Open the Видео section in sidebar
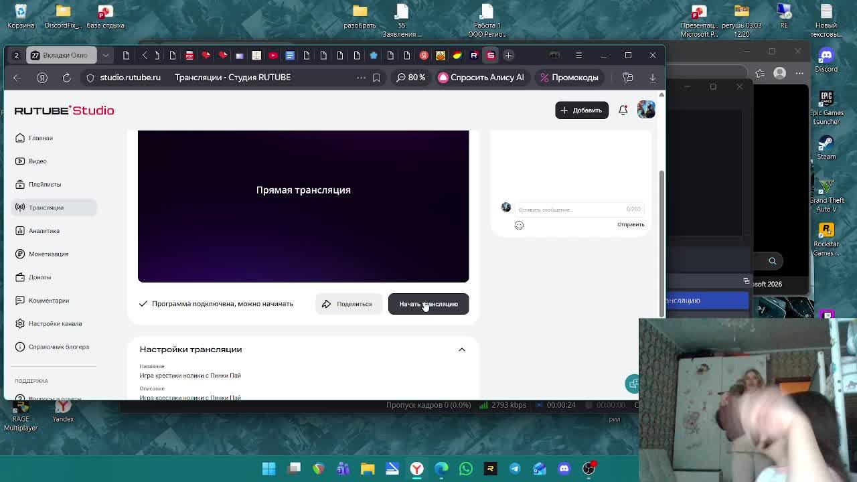Image resolution: width=857 pixels, height=482 pixels. point(37,161)
